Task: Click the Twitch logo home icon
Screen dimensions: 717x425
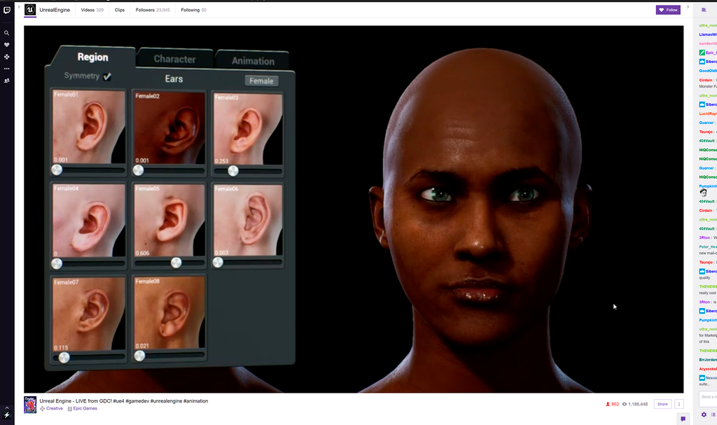Action: point(7,11)
